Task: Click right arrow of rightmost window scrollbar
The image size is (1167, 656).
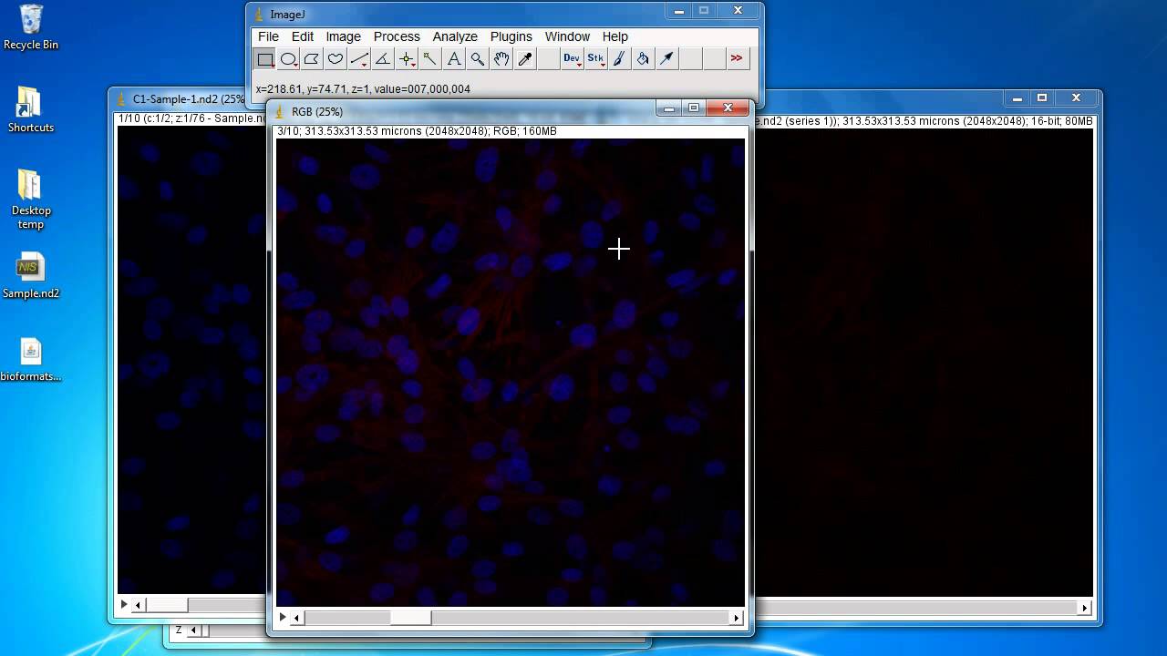Action: pyautogui.click(x=1085, y=608)
